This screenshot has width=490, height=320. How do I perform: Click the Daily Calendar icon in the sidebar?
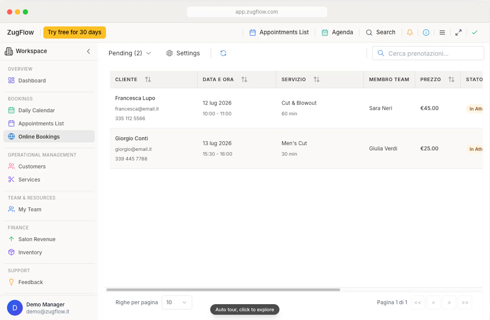(x=11, y=110)
